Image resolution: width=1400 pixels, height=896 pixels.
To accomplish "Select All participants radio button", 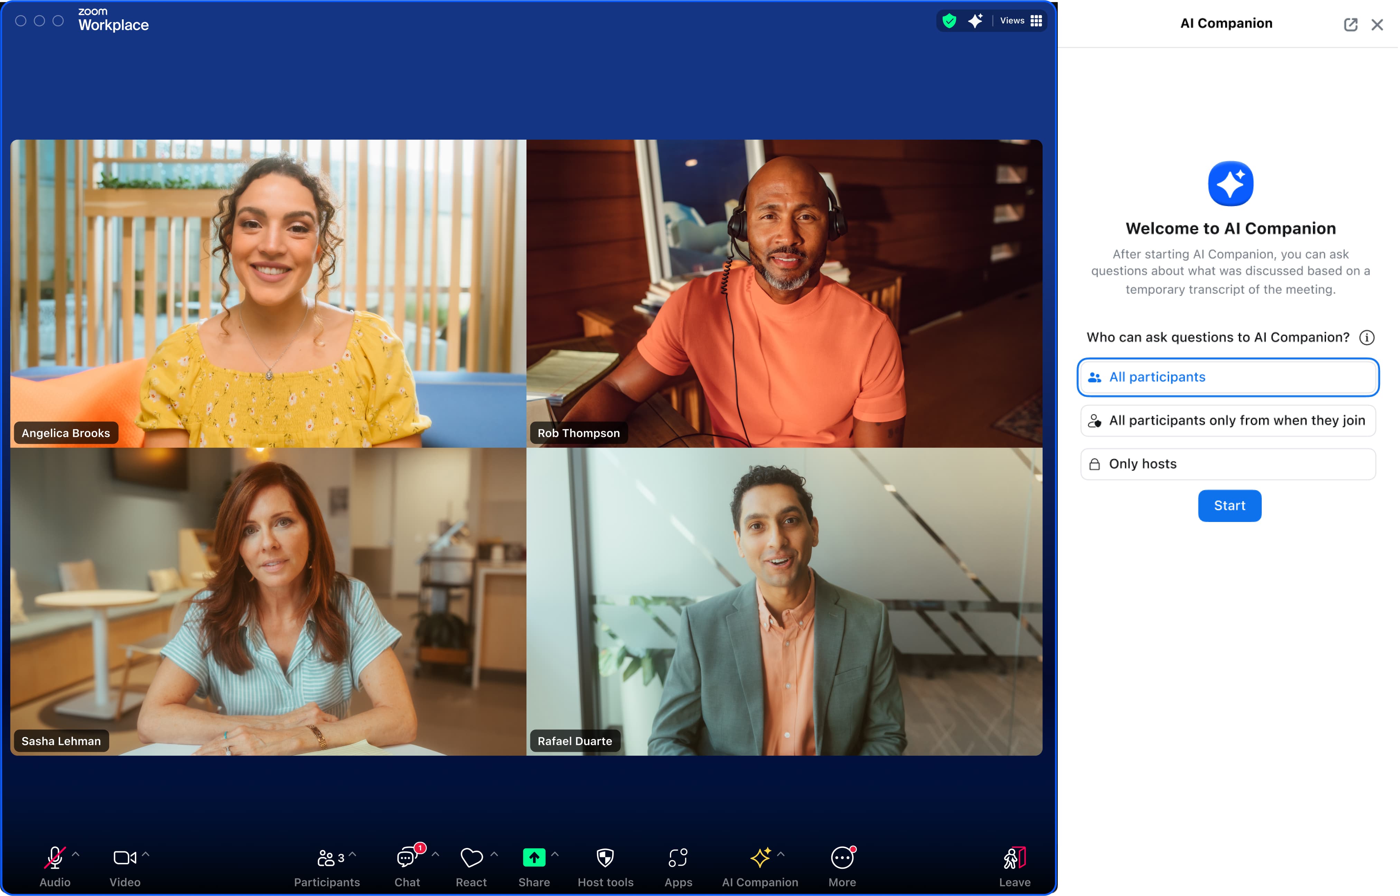I will [x=1229, y=376].
